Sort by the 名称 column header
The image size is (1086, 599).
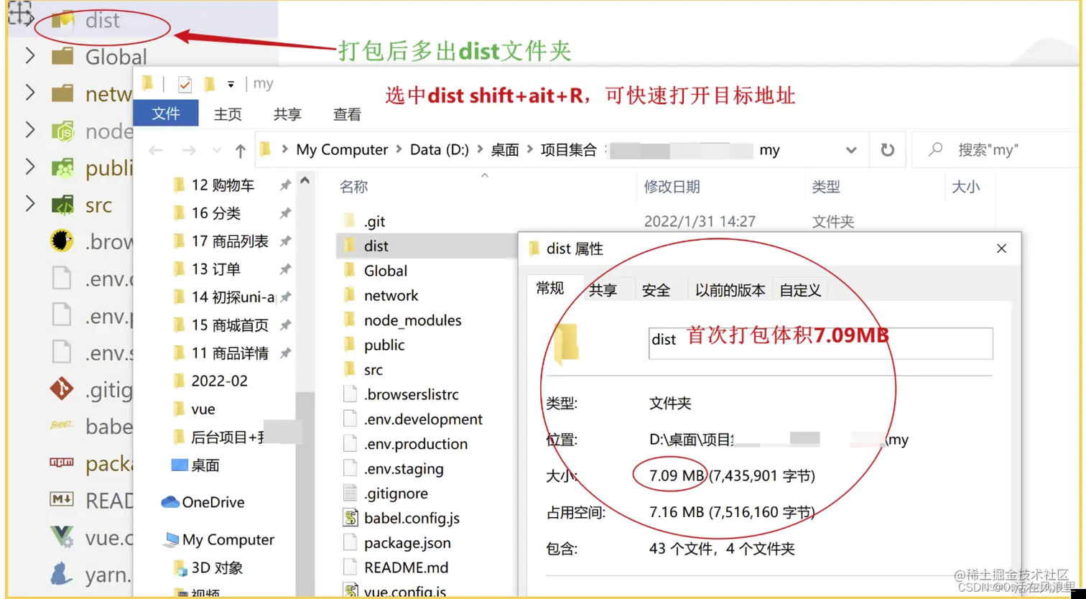tap(353, 187)
